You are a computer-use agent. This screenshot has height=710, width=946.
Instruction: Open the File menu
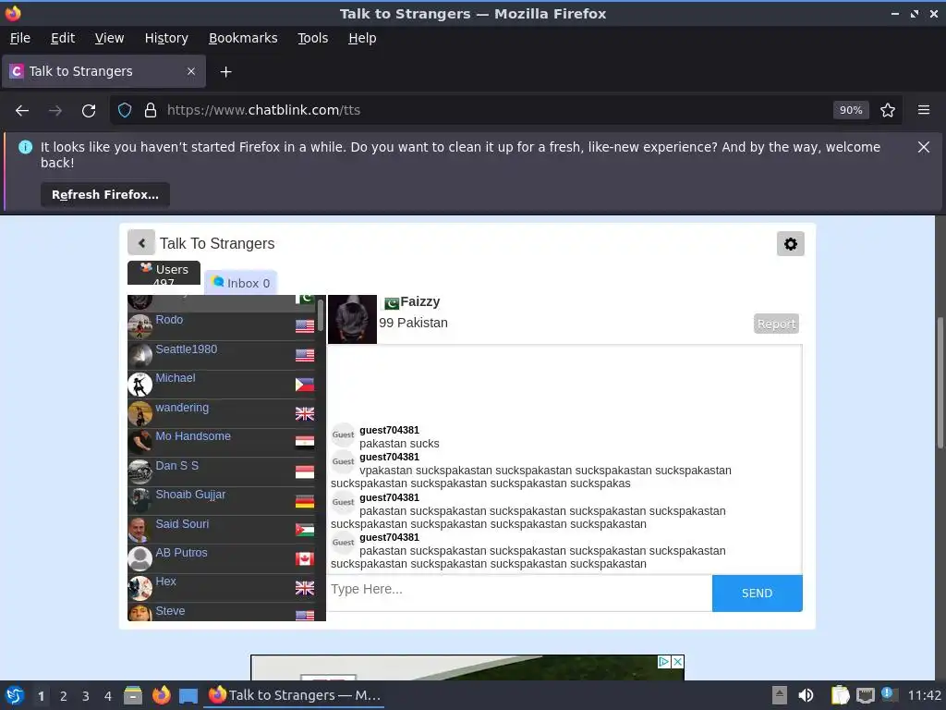(20, 38)
